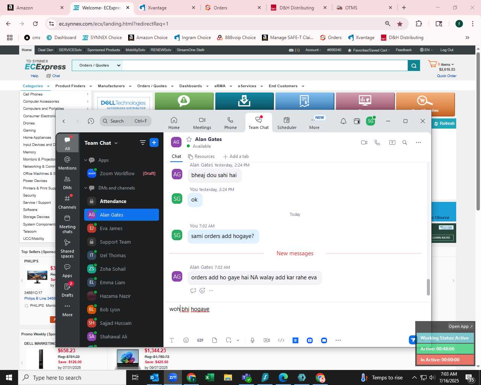
Task: Open Zoom history clock icon
Action: [x=91, y=121]
